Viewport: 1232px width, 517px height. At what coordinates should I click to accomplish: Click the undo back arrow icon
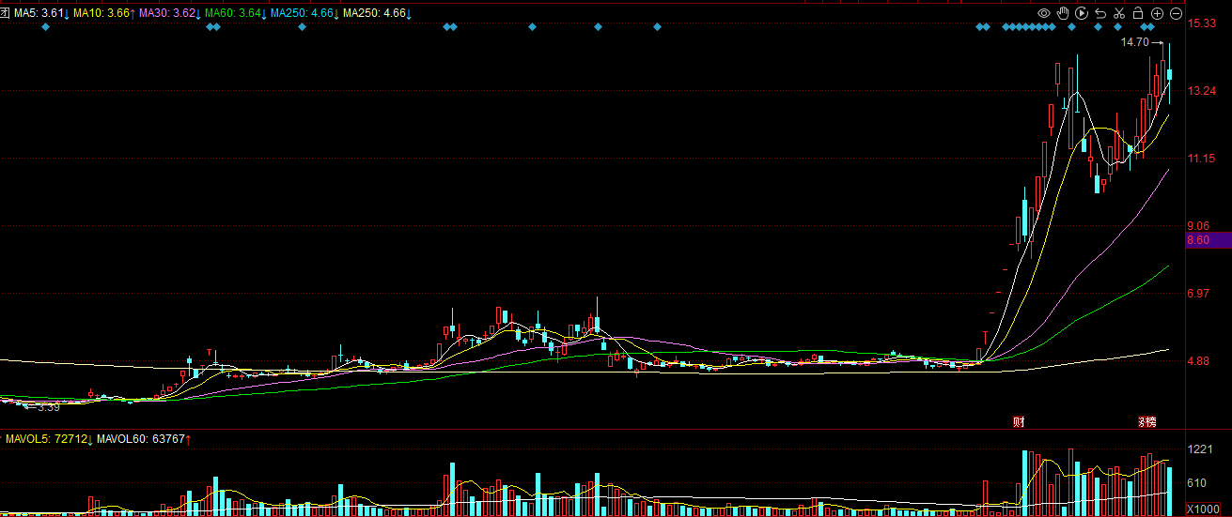pos(1100,13)
